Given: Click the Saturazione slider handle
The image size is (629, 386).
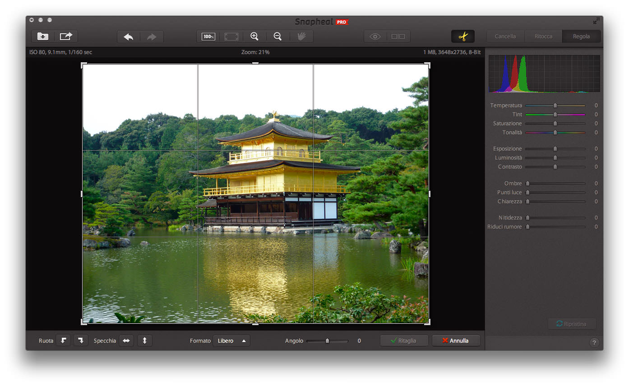Looking at the screenshot, I should [555, 124].
